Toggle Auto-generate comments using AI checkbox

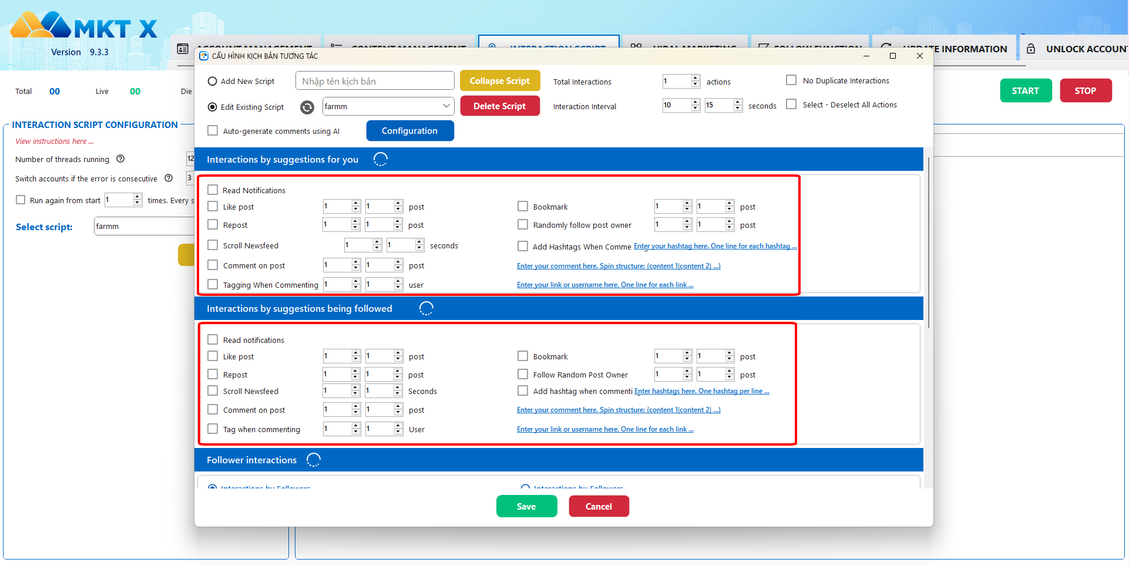click(x=213, y=131)
